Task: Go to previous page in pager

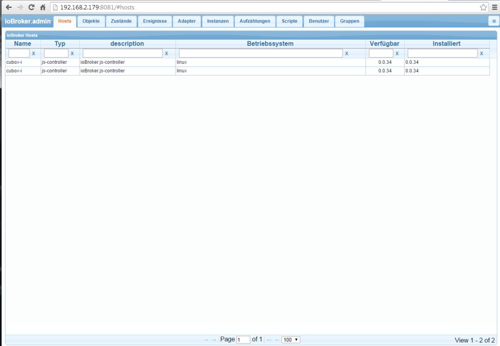Action: tap(214, 340)
